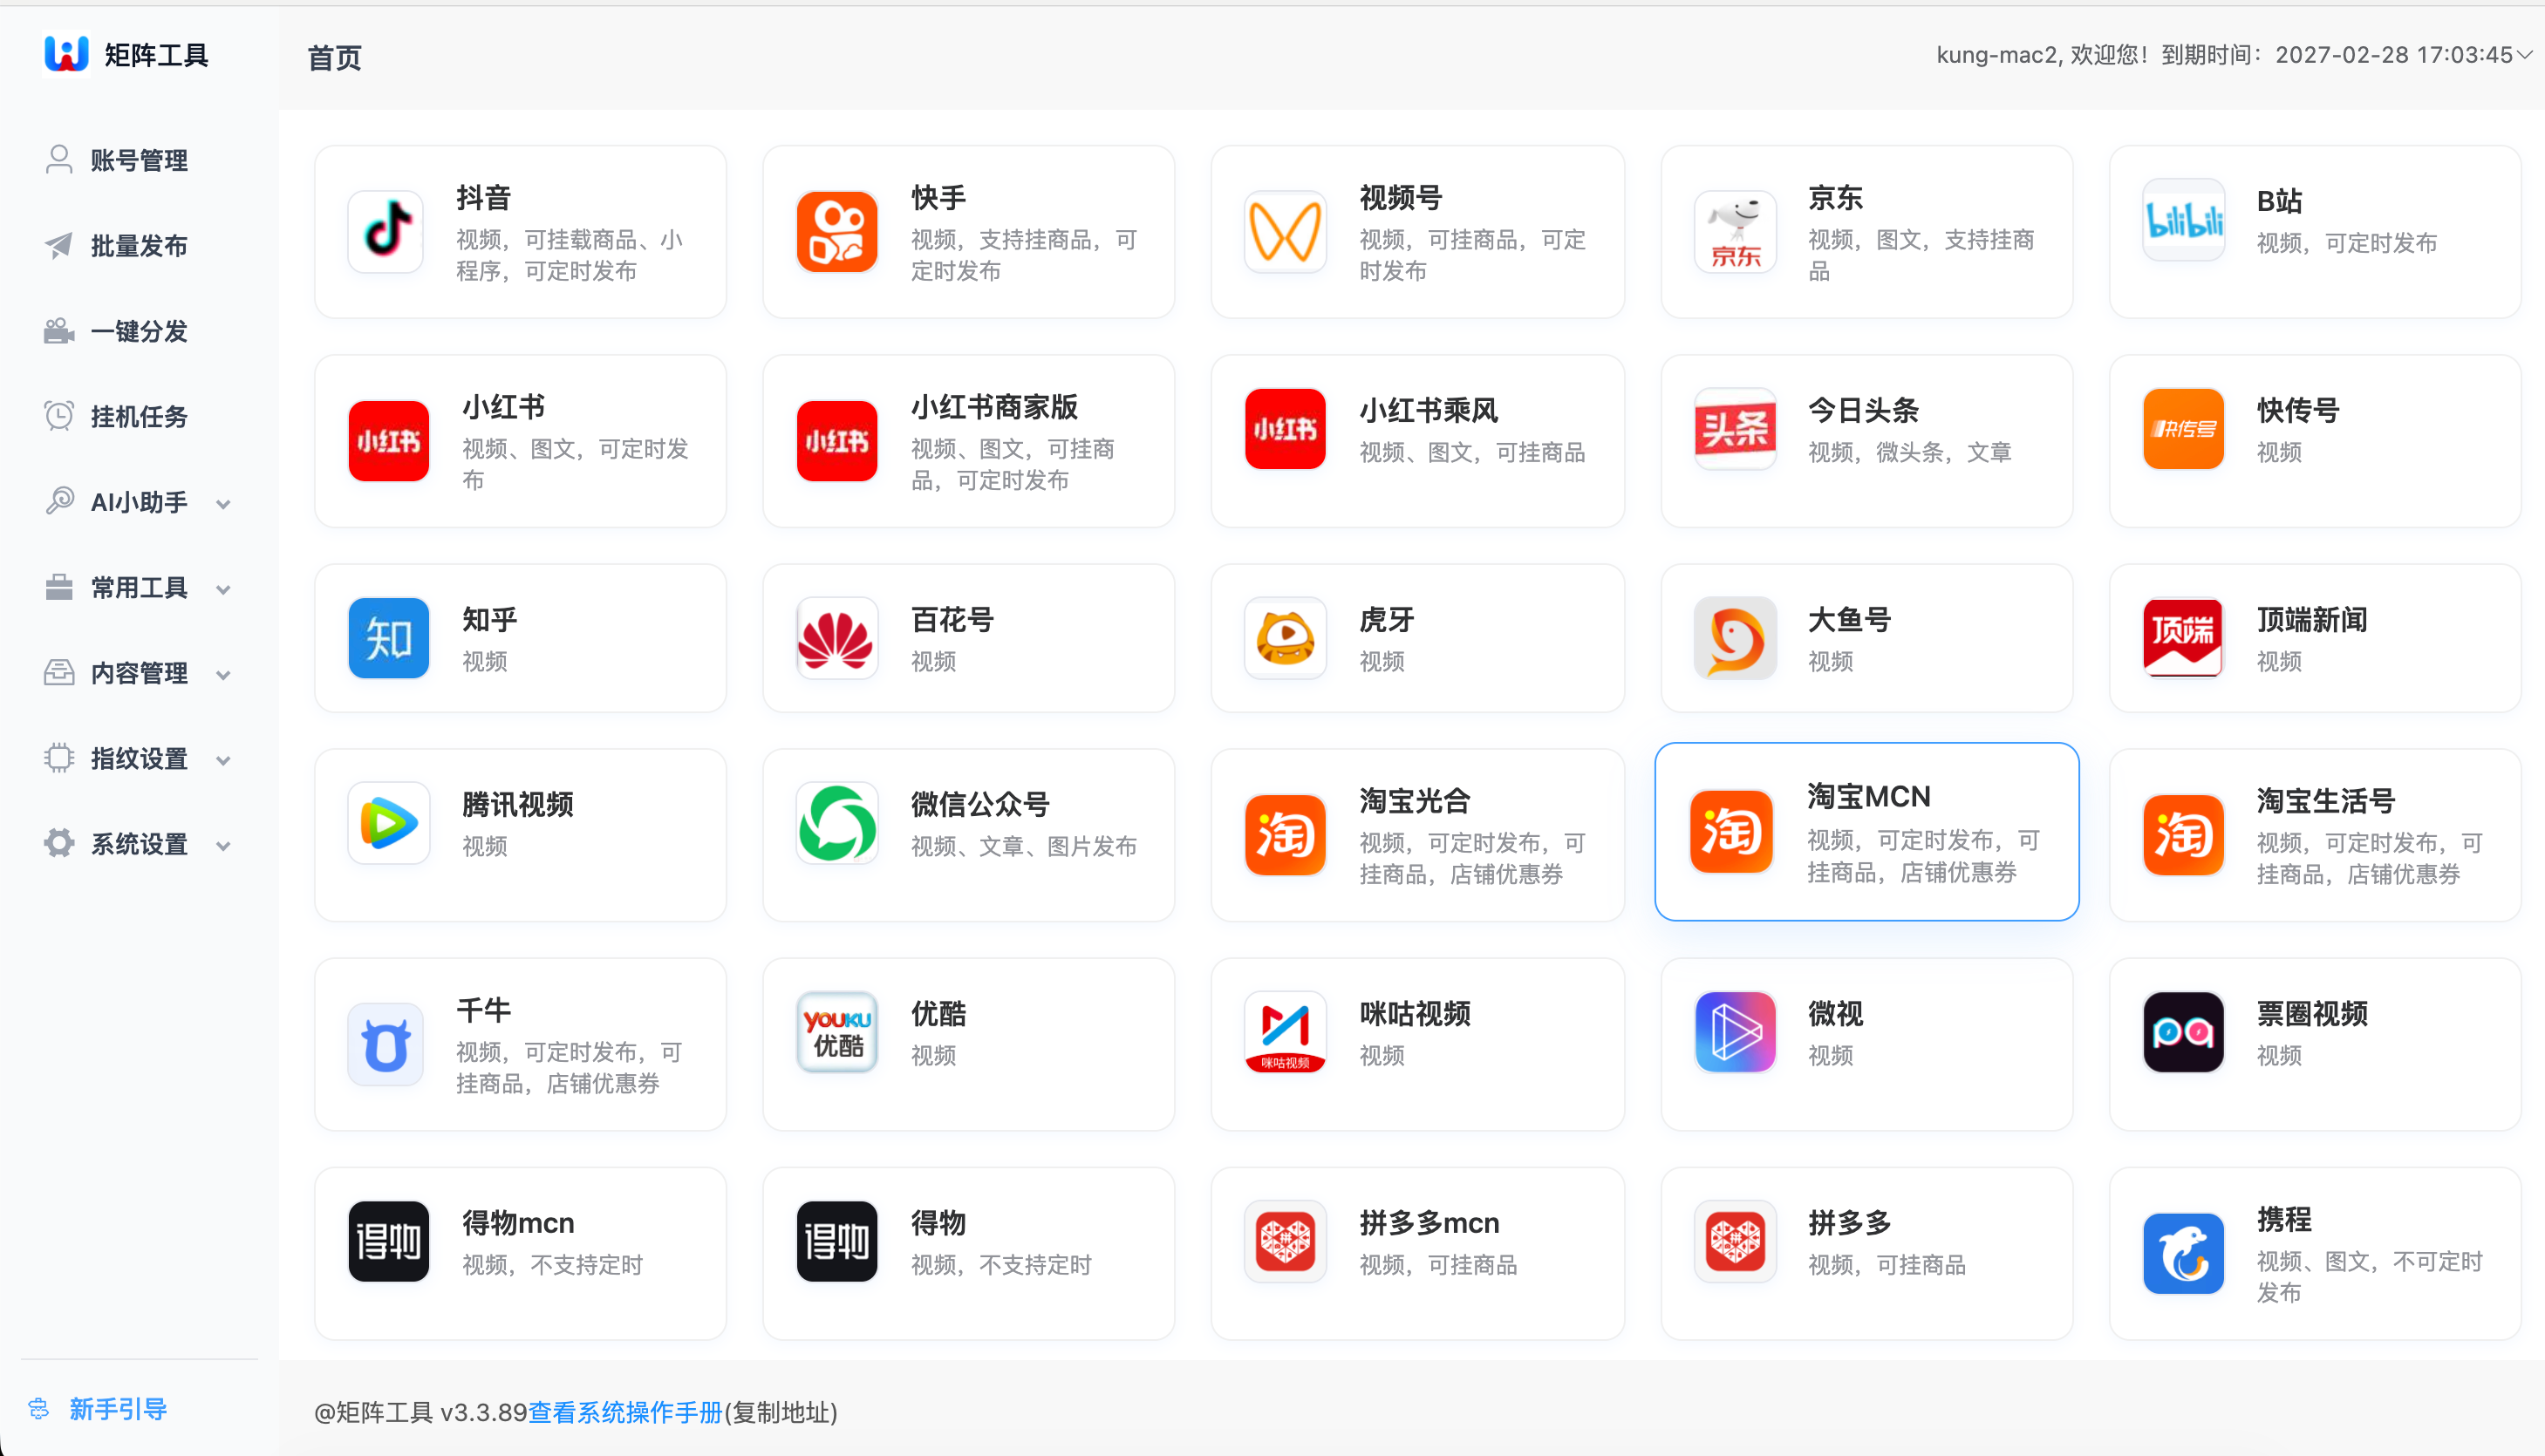Click the 小红书商家版 icon
This screenshot has height=1456, width=2545.
pos(836,440)
